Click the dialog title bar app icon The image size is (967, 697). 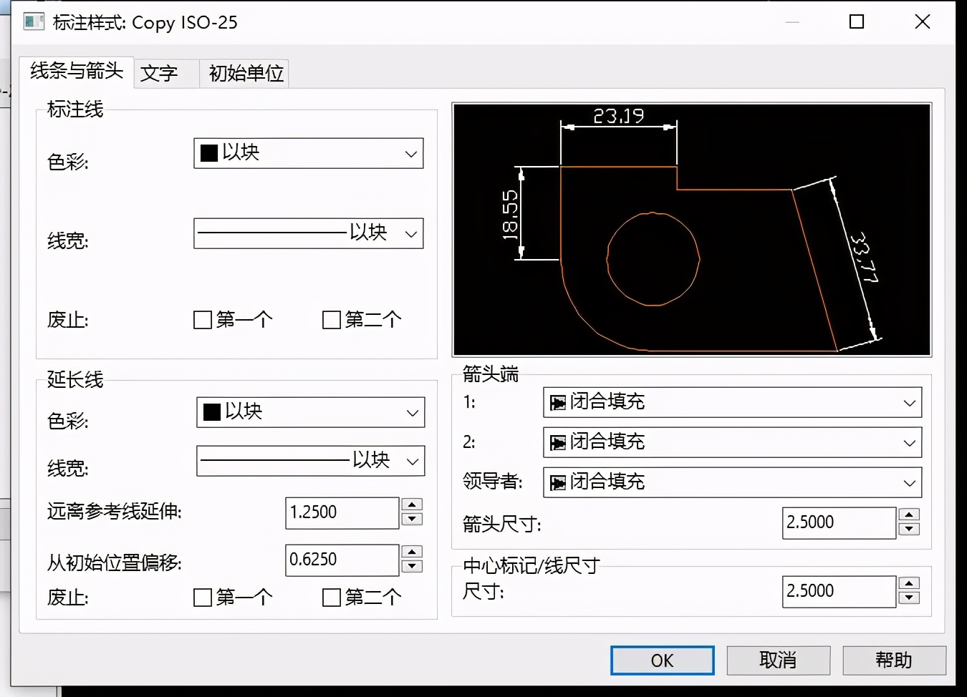coord(34,21)
